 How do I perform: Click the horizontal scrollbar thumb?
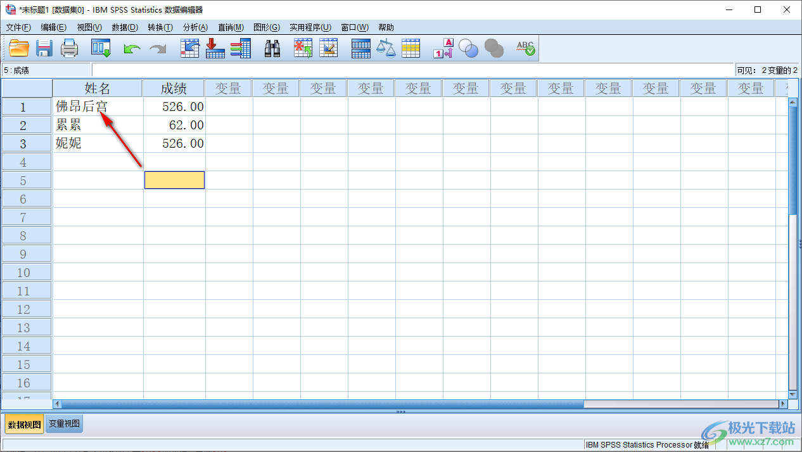tap(322, 404)
